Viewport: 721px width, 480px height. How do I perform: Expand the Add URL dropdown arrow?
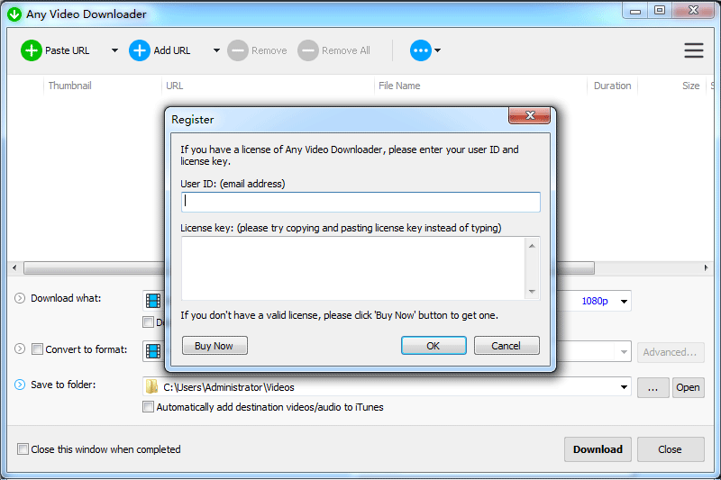click(x=216, y=50)
